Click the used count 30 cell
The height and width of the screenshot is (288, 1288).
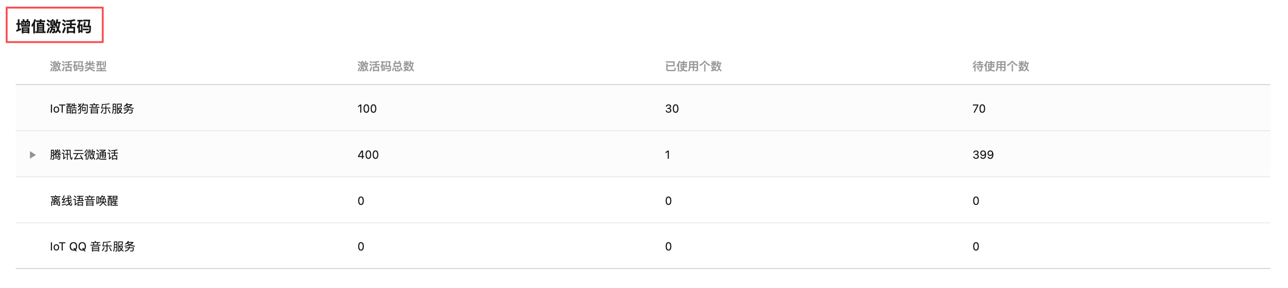(x=672, y=108)
